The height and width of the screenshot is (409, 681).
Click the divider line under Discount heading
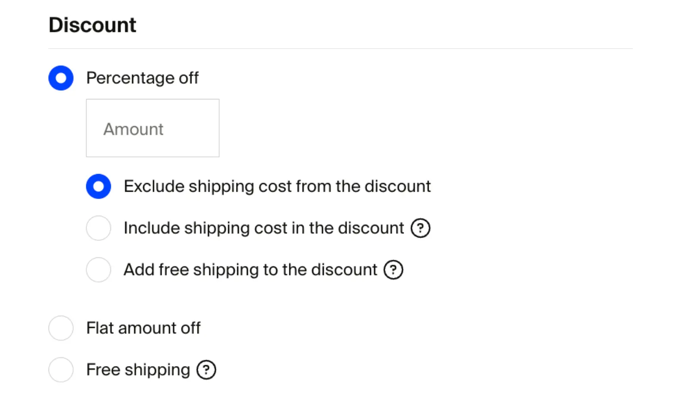(x=340, y=49)
